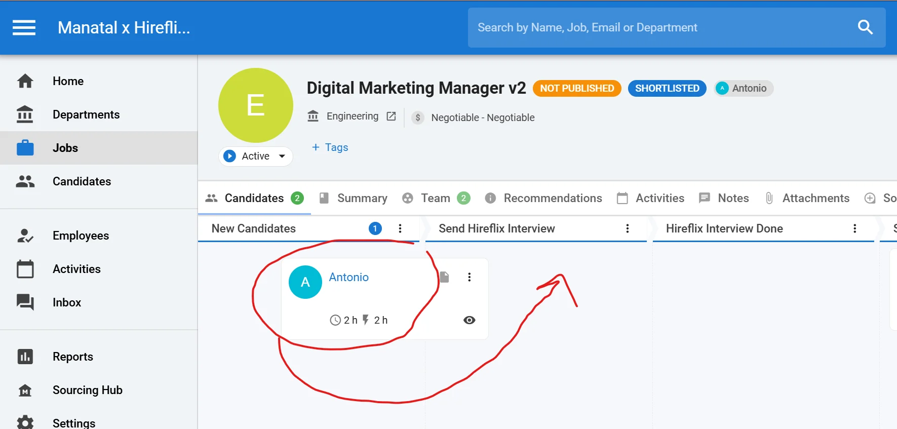897x429 pixels.
Task: Switch to the Summary tab
Action: click(x=354, y=198)
